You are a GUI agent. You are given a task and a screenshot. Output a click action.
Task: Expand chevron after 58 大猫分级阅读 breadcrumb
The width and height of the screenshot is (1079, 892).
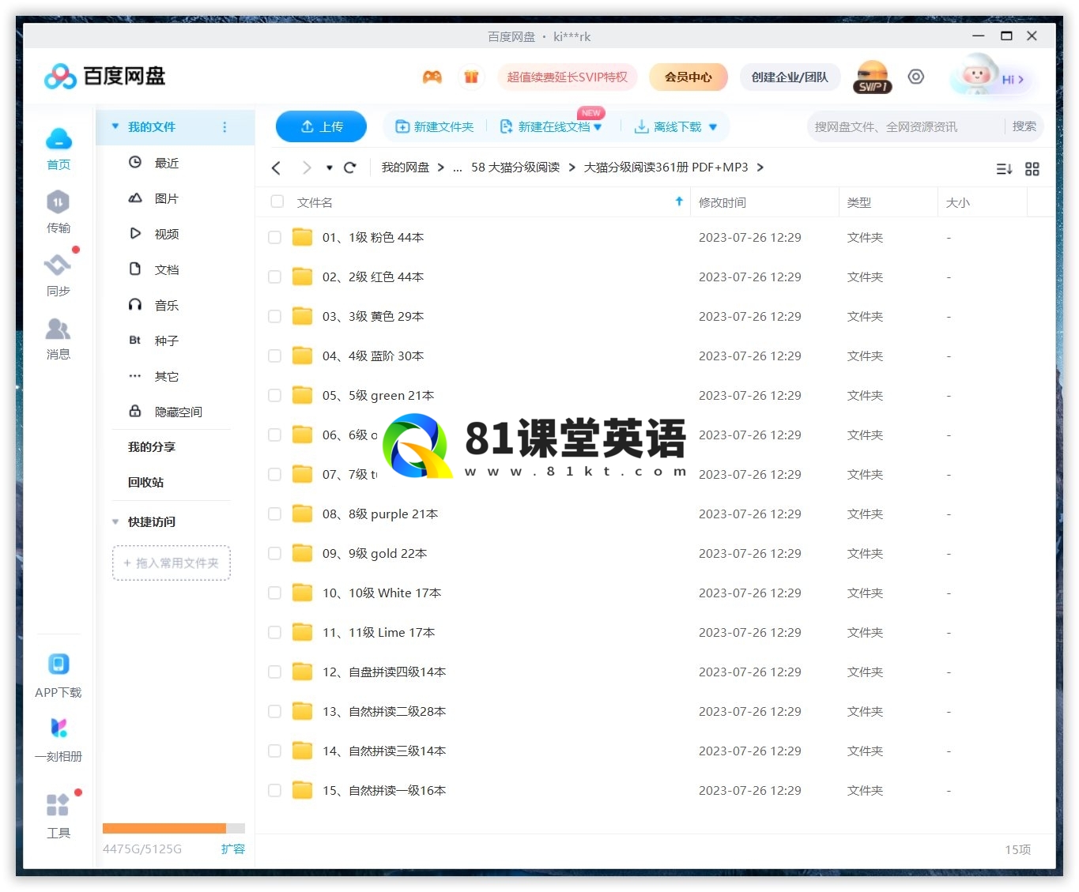[572, 167]
